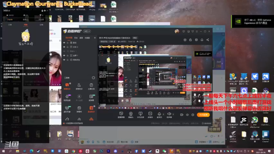
Task: Open the 视频连麦 tool
Action: pos(67,98)
